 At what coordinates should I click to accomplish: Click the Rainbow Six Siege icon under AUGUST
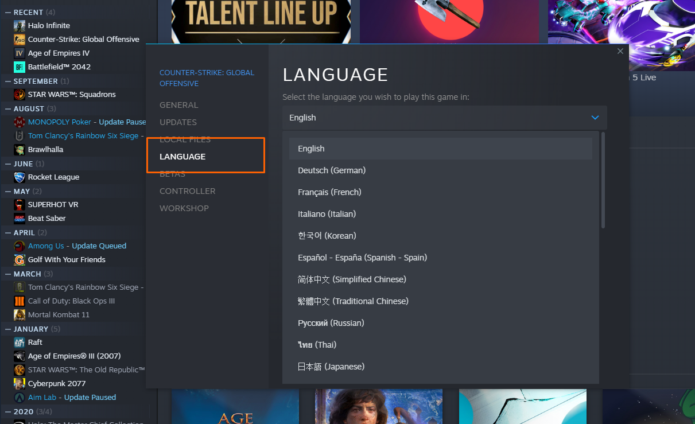(x=20, y=136)
